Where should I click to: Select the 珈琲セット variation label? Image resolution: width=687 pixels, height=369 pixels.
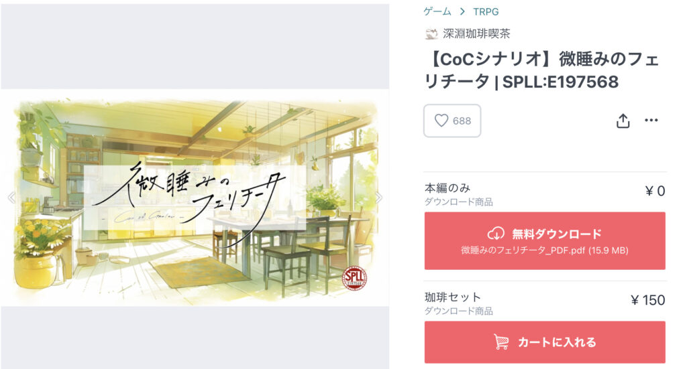[453, 297]
